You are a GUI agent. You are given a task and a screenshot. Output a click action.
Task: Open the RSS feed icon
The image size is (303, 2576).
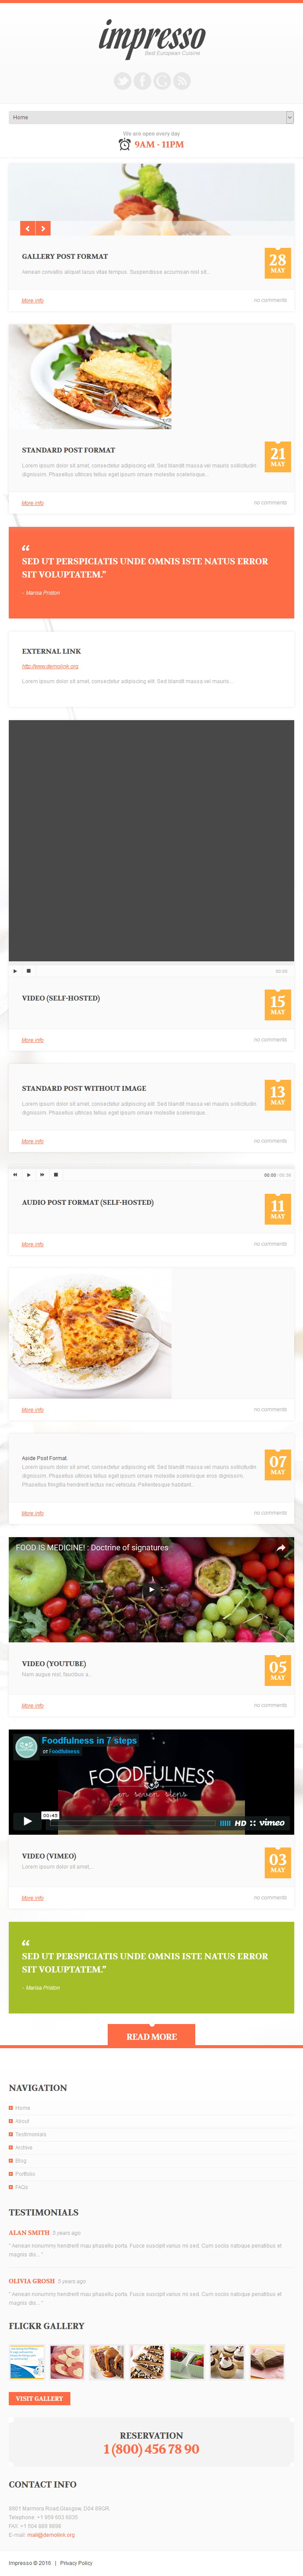click(182, 81)
